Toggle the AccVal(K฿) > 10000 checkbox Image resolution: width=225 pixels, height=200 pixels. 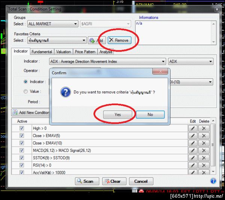[x=22, y=172]
